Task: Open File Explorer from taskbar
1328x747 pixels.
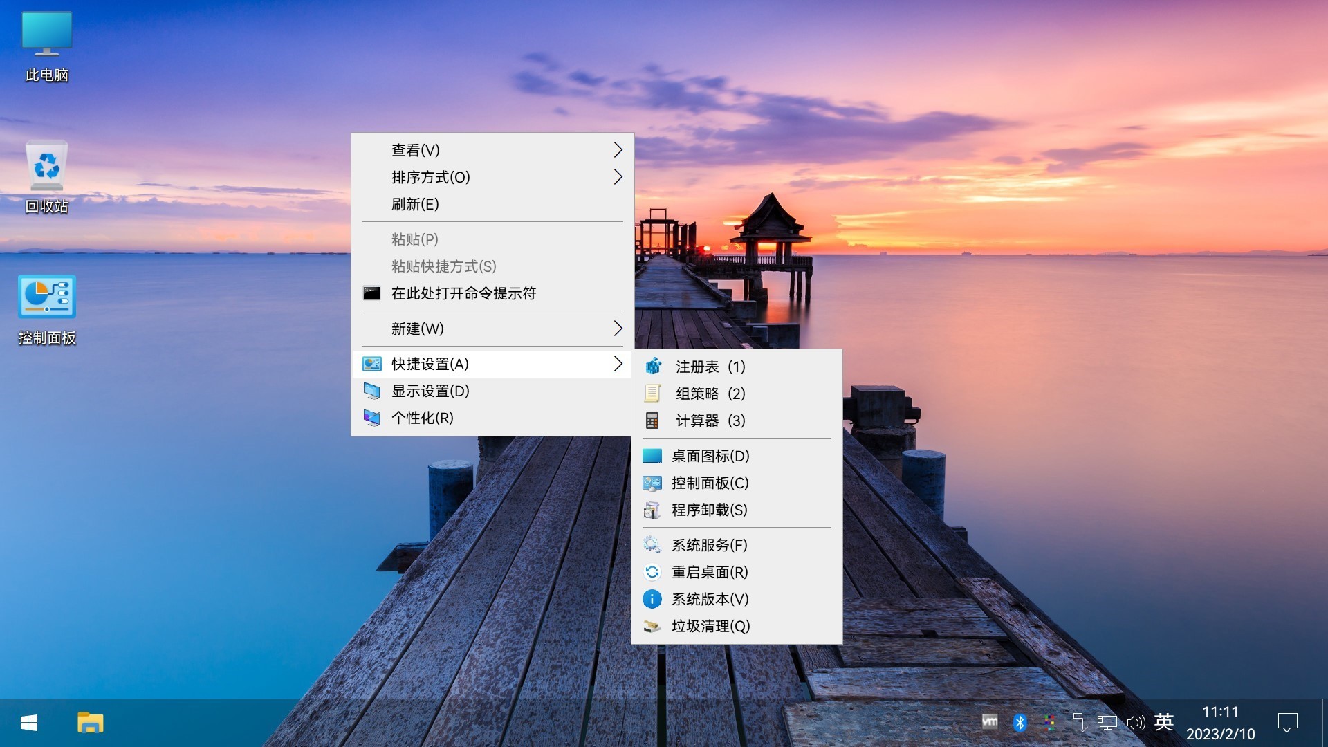Action: (x=90, y=723)
